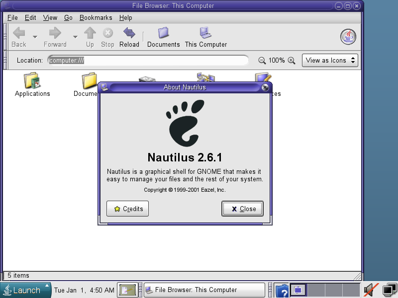Viewport: 398px width, 298px height.
Task: Click the About Nautilus window menu icon
Action: point(104,87)
